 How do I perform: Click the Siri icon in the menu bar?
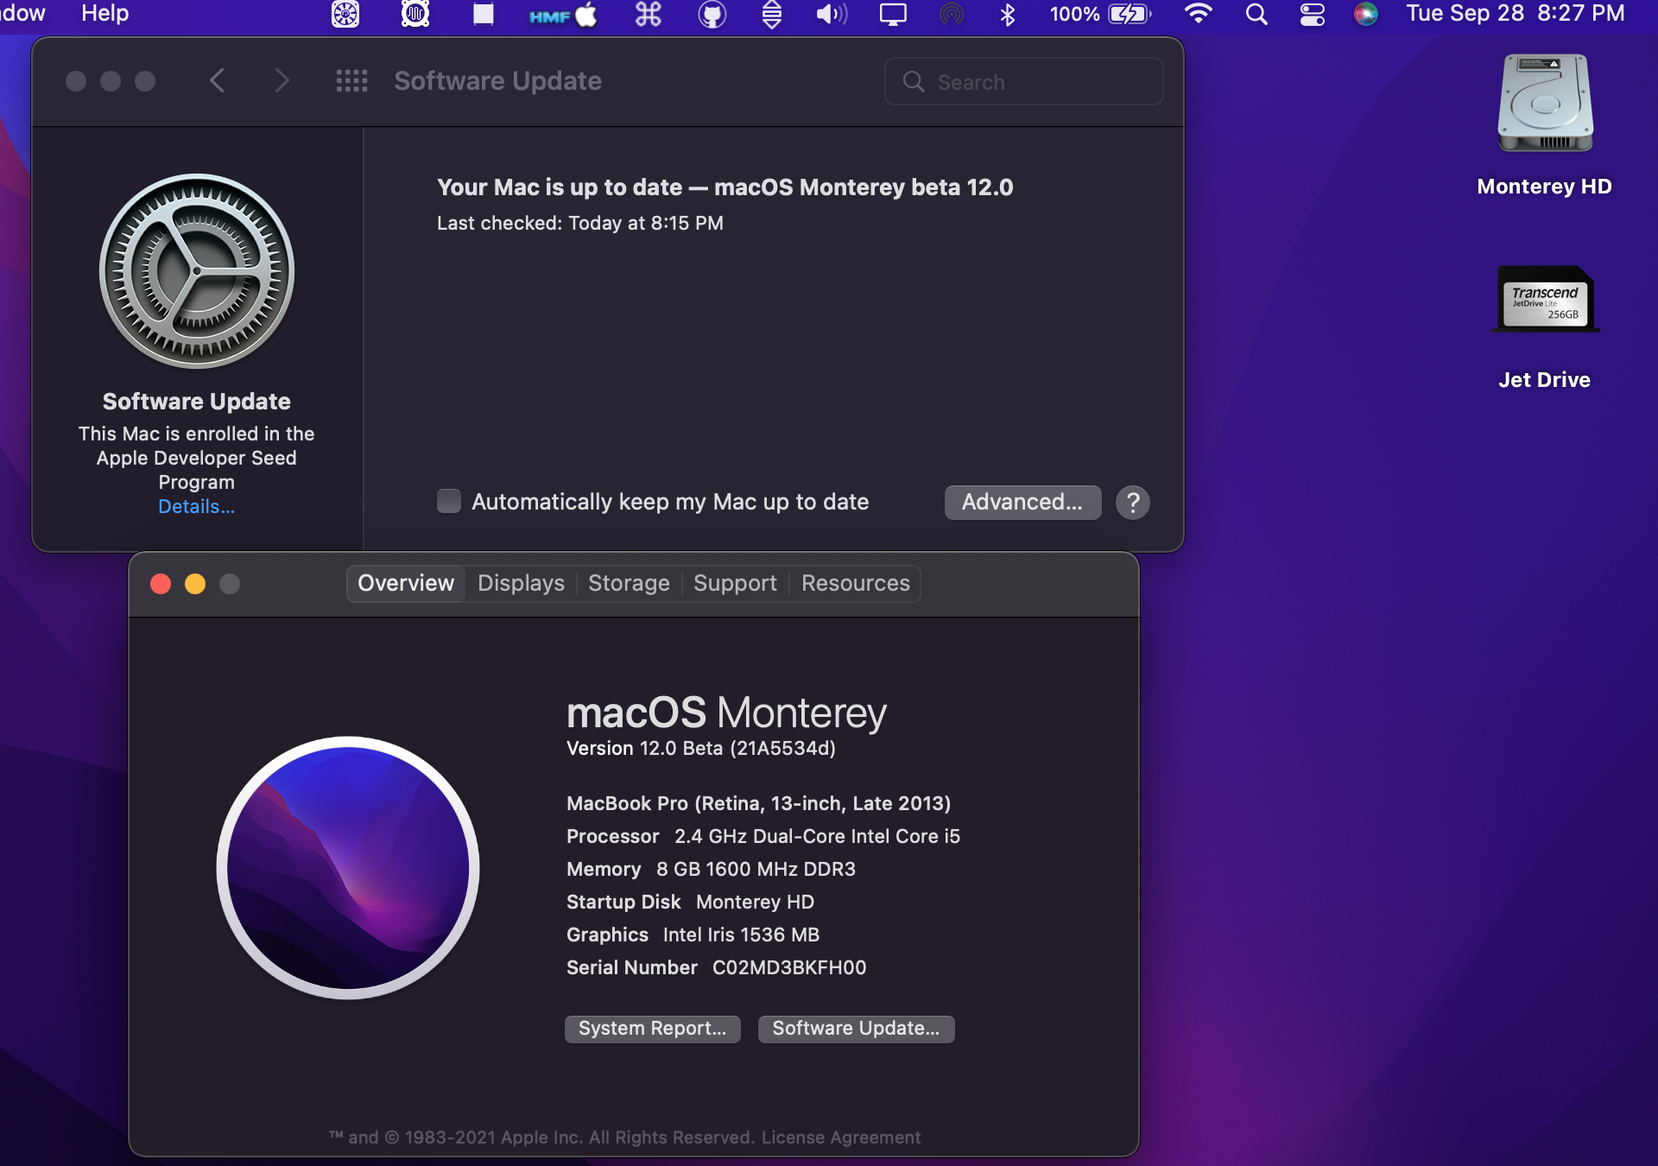[x=1365, y=14]
